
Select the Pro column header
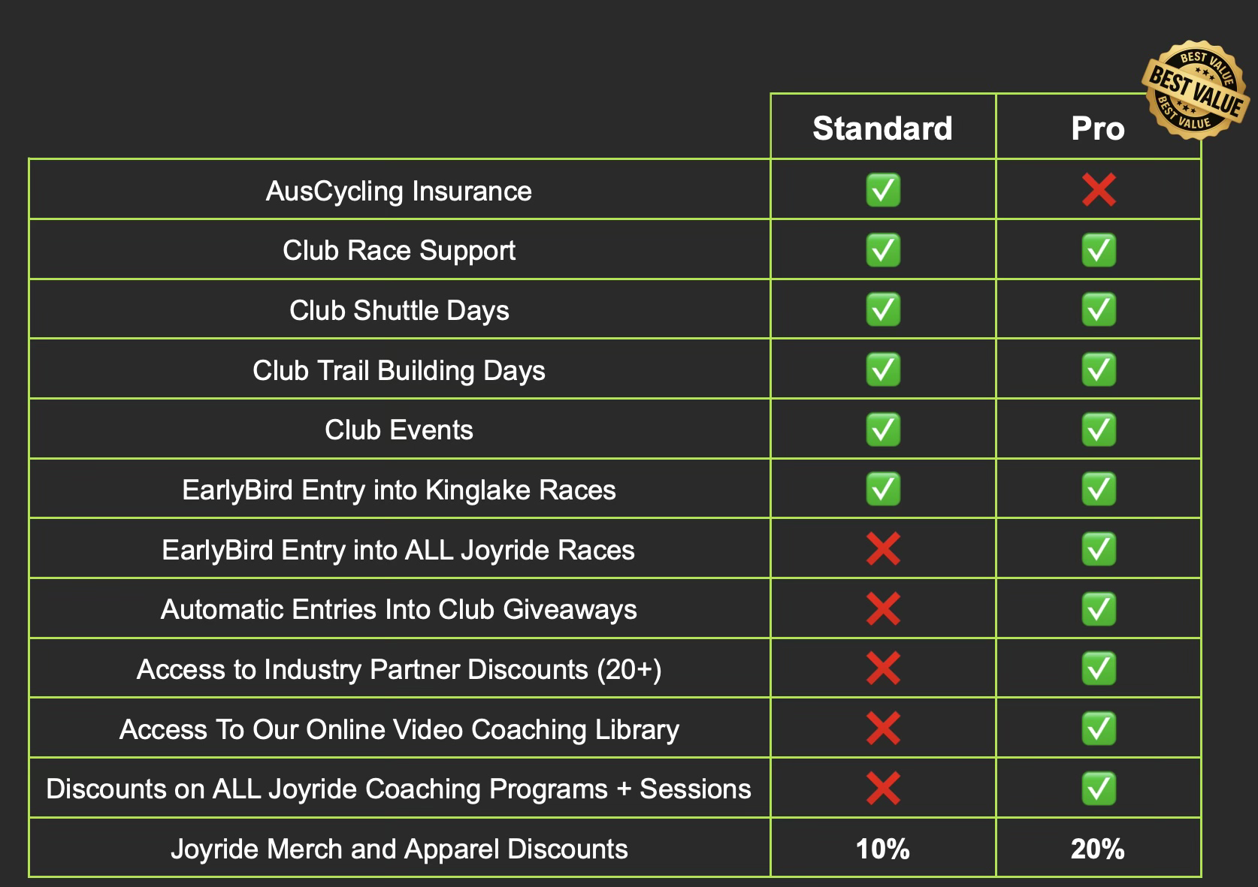pyautogui.click(x=1098, y=128)
